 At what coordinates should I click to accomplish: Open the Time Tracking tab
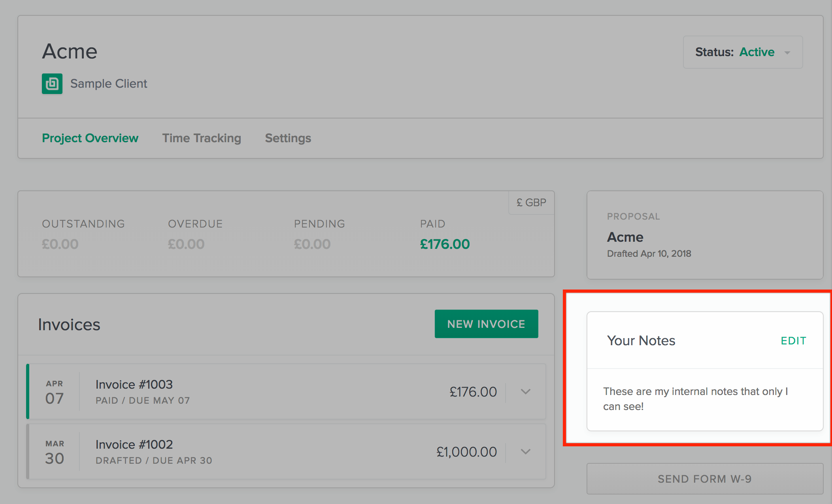tap(202, 138)
